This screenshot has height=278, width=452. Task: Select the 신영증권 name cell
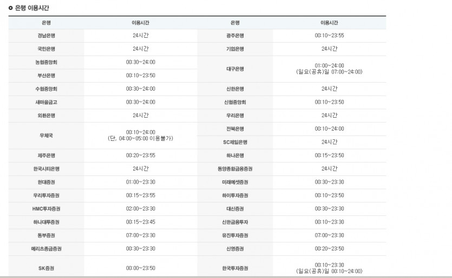coord(235,249)
